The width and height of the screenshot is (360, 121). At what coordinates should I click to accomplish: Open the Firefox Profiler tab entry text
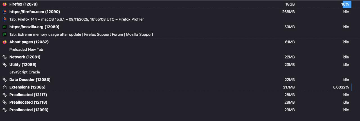coord(76,19)
